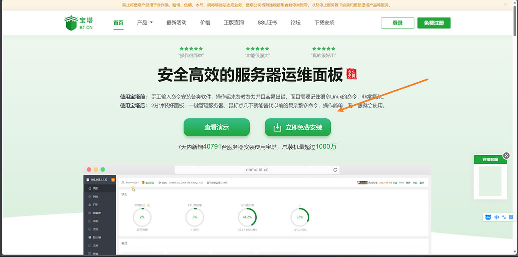This screenshot has height=257, width=518.
Task: Open the SSL证书 nav link
Action: (267, 23)
